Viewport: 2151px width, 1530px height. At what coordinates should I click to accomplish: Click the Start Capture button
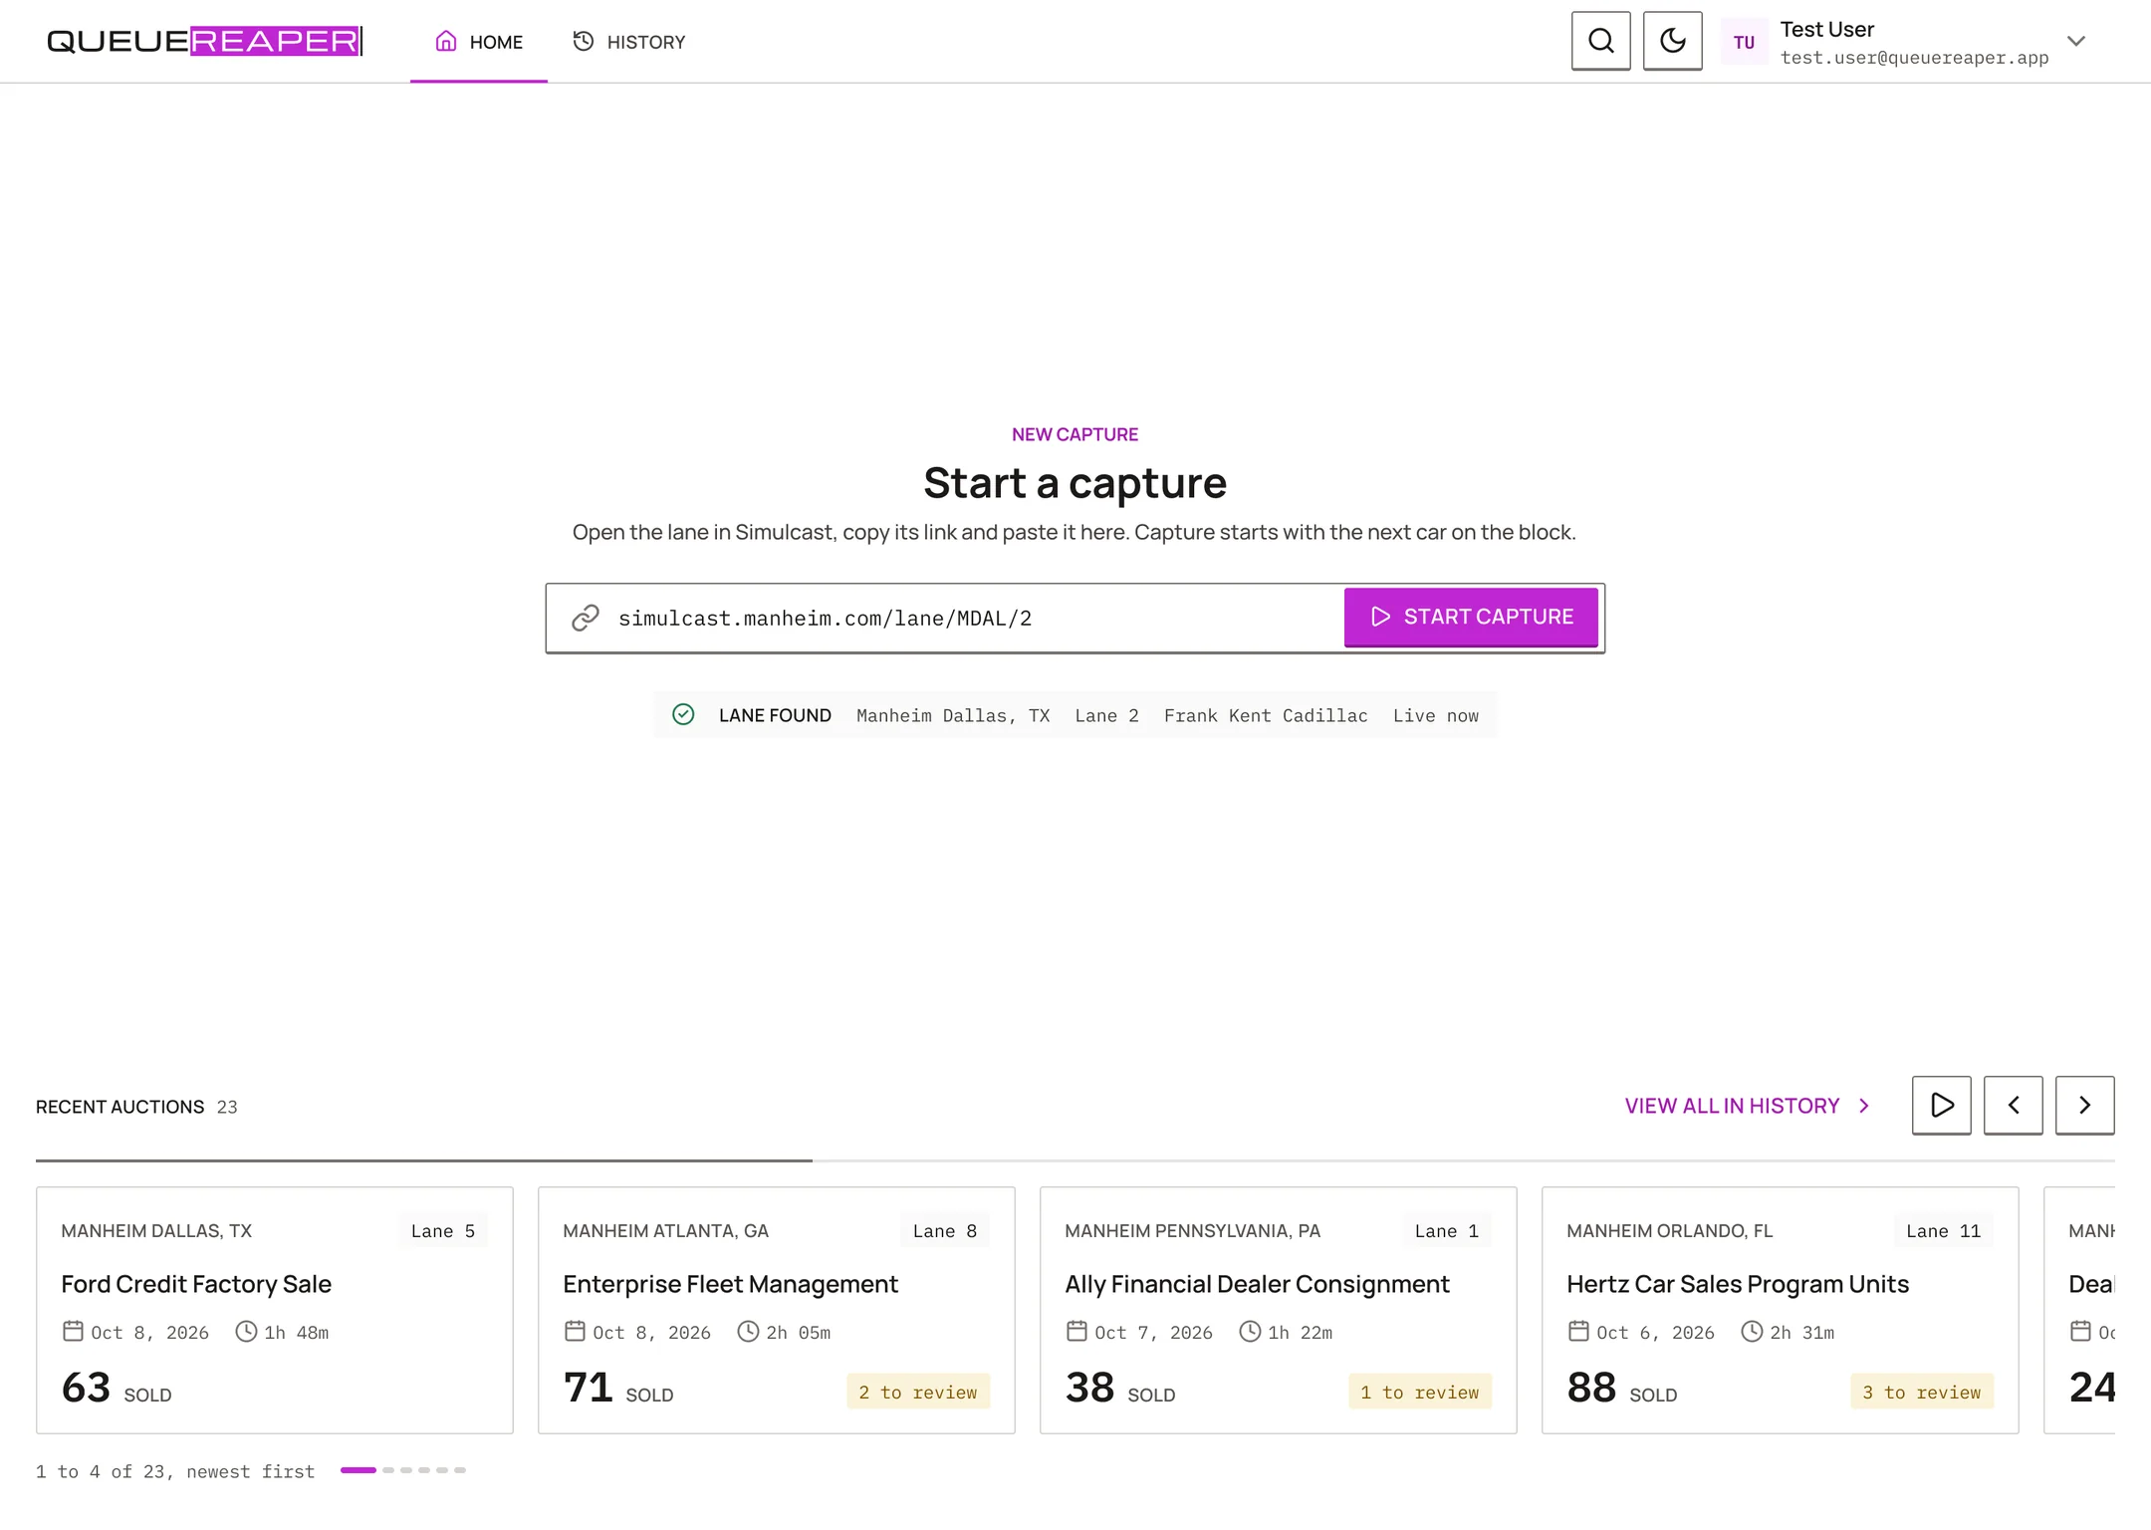pos(1471,617)
